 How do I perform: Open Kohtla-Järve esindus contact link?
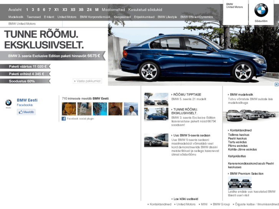pyautogui.click(x=242, y=150)
